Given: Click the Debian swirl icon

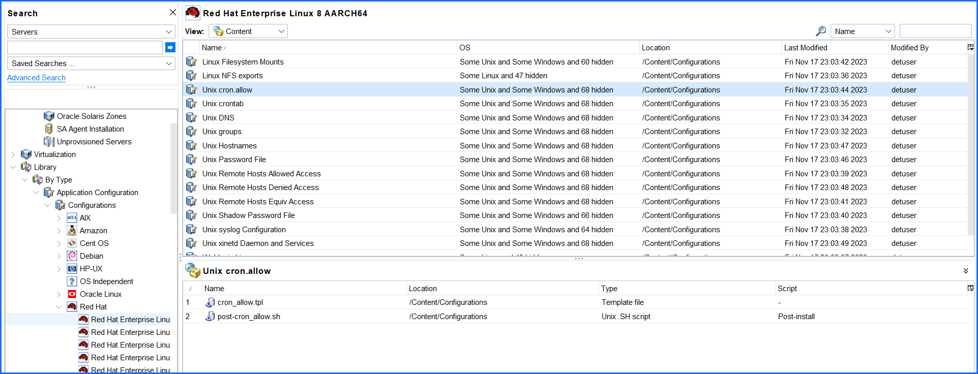Looking at the screenshot, I should pos(72,256).
